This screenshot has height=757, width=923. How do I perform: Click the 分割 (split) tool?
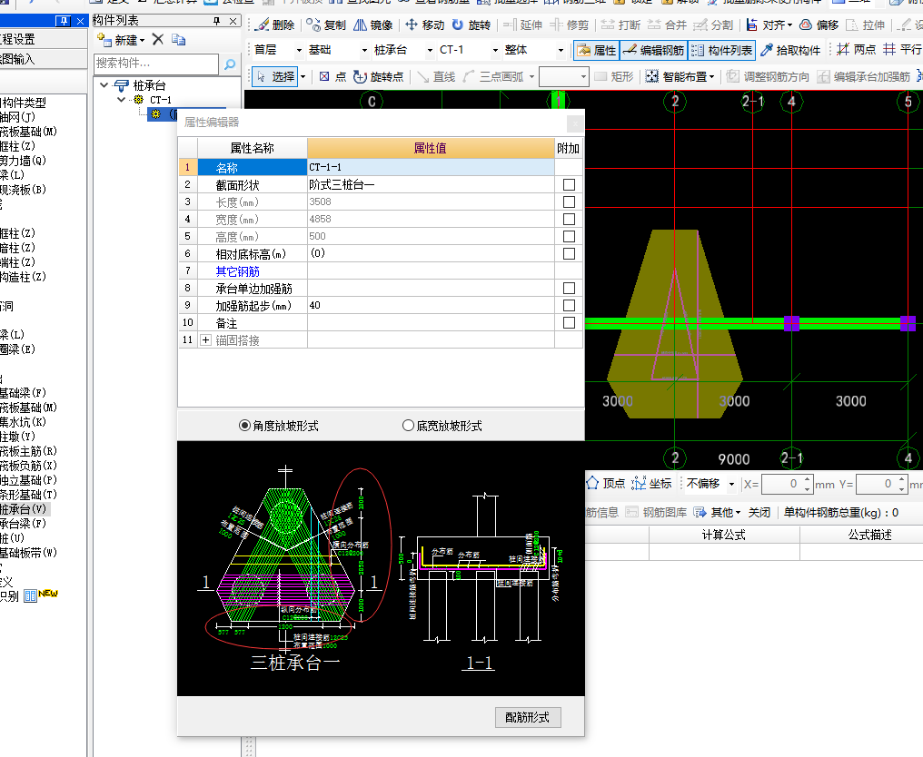[713, 25]
